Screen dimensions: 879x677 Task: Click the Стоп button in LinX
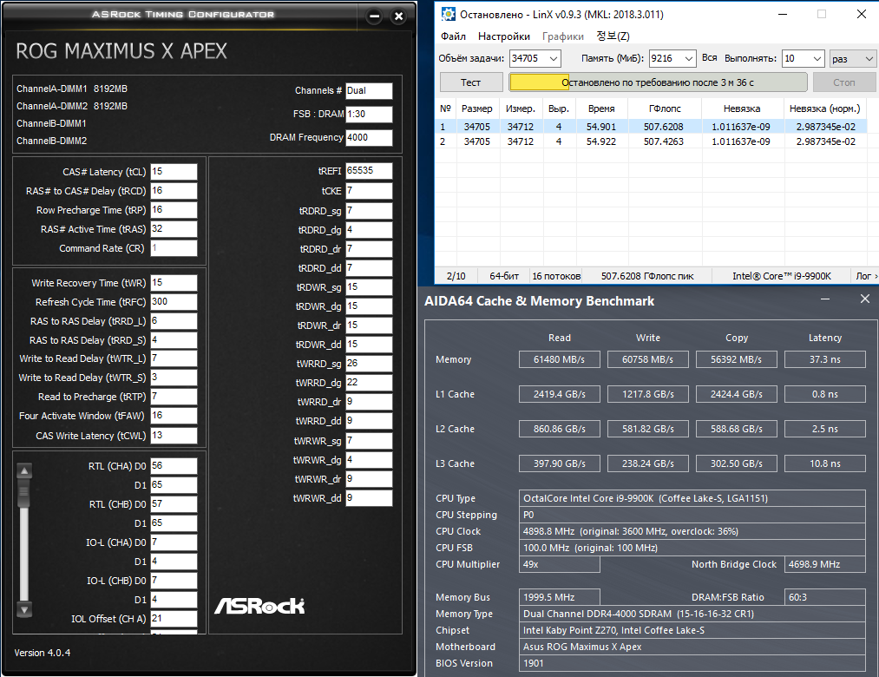pyautogui.click(x=843, y=82)
